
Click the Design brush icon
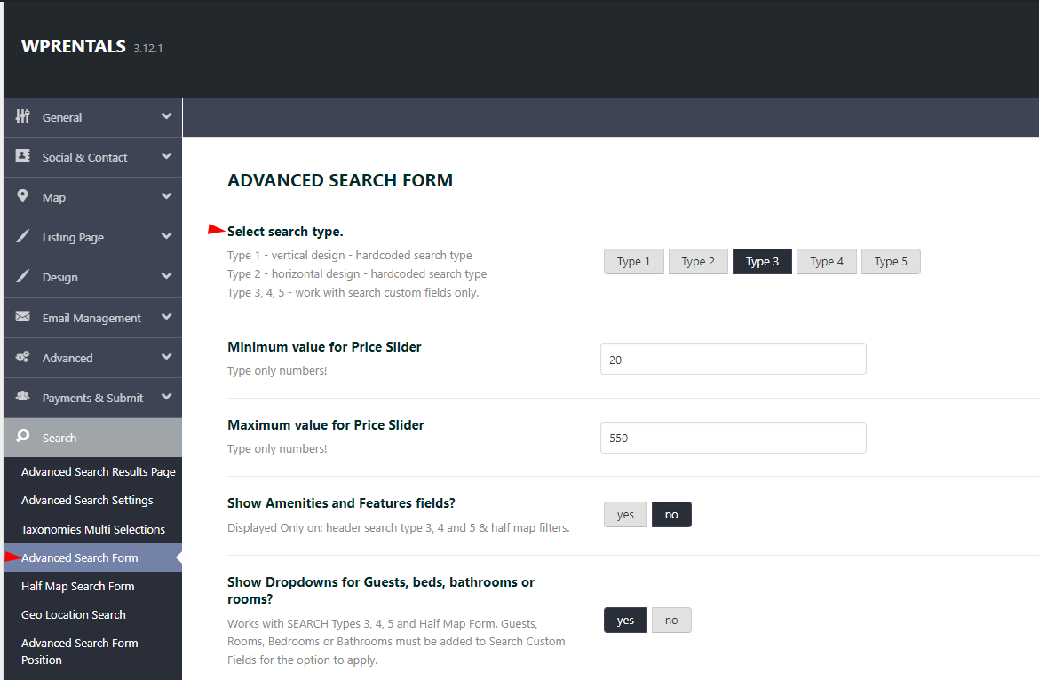click(24, 277)
